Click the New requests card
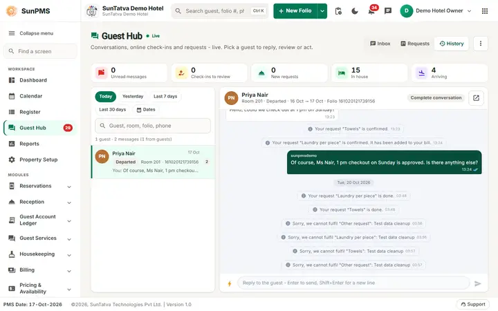498x311 pixels. (289, 73)
